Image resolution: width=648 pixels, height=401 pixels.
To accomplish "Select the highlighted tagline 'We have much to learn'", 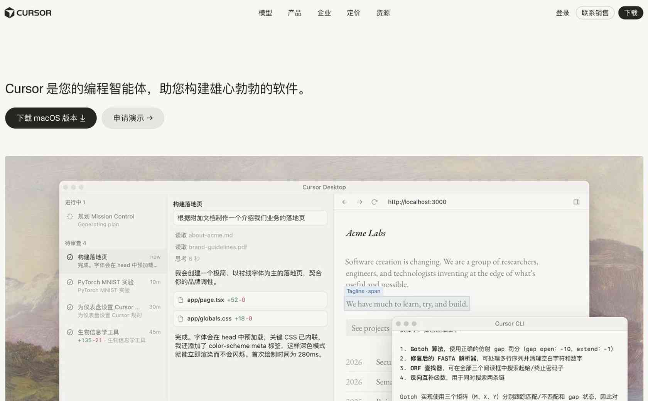I will coord(407,304).
